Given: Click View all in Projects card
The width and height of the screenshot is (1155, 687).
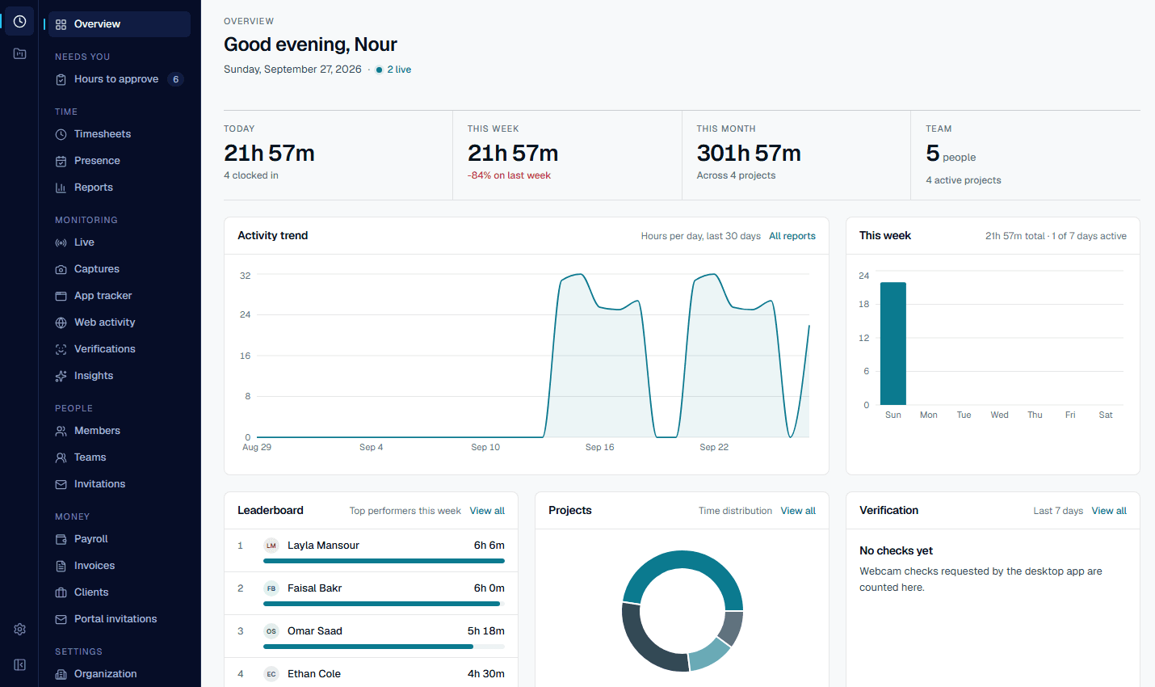Looking at the screenshot, I should (798, 511).
